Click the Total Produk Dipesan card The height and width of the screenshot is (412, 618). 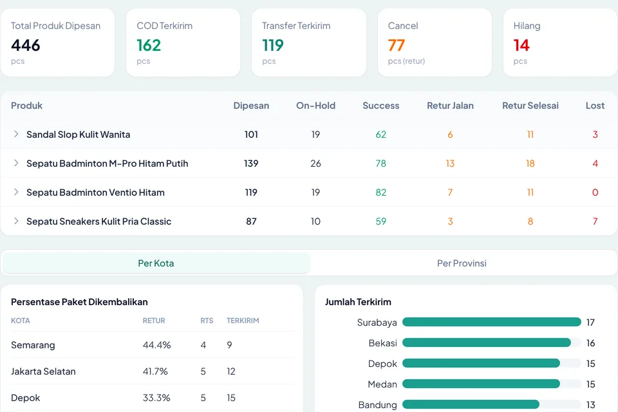(57, 42)
